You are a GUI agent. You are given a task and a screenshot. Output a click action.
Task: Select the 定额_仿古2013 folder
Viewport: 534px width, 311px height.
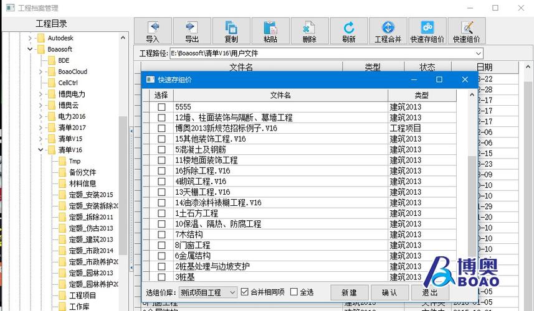pyautogui.click(x=86, y=228)
